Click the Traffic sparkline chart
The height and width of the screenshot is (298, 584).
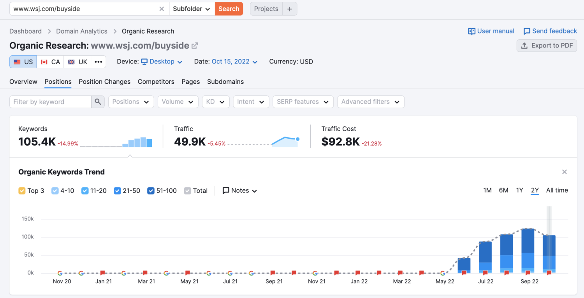[264, 142]
